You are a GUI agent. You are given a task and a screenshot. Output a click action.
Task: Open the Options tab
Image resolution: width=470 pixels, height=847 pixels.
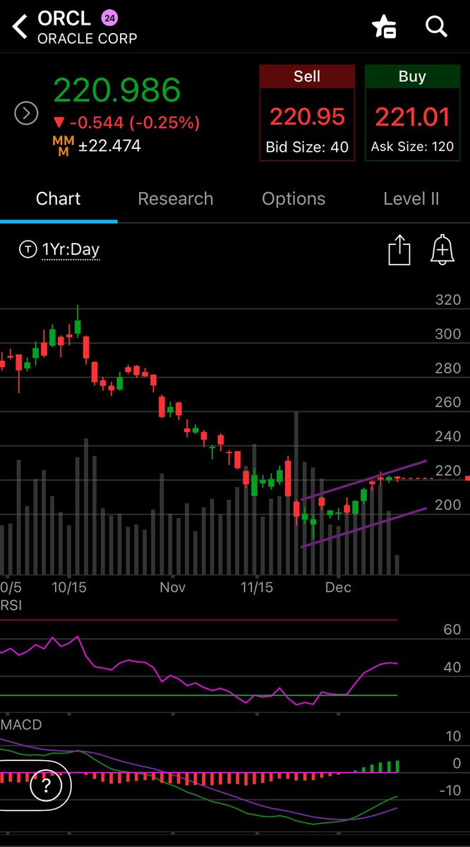pyautogui.click(x=294, y=199)
